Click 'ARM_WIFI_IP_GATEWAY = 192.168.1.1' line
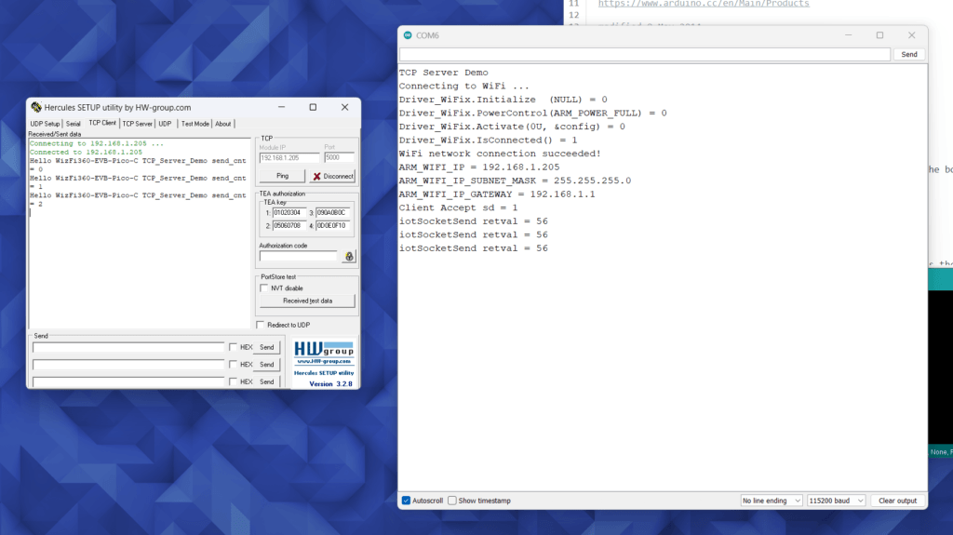This screenshot has height=535, width=953. click(497, 194)
